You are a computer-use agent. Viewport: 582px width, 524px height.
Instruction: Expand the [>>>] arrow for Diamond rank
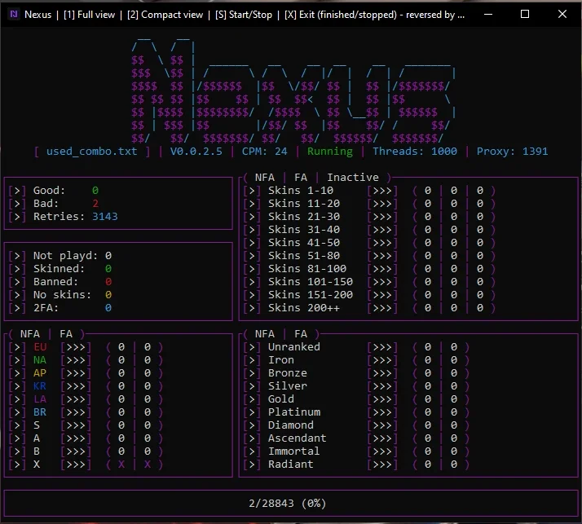382,425
